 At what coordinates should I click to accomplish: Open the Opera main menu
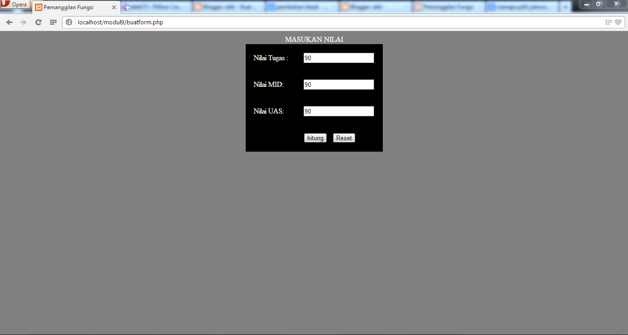pos(15,5)
